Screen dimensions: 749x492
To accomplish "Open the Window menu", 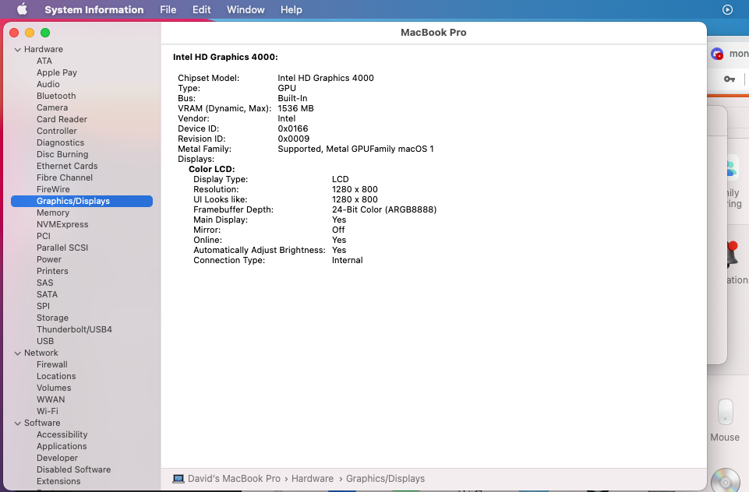I will 246,9.
